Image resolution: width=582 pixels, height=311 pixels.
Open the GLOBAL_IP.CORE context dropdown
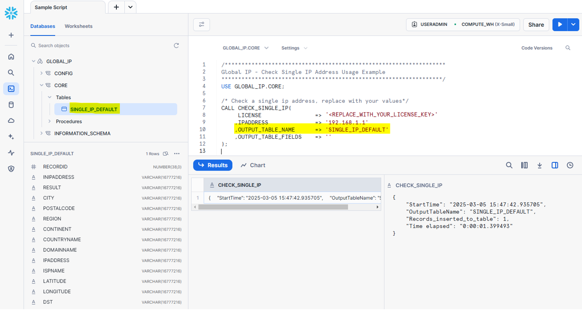pyautogui.click(x=245, y=48)
